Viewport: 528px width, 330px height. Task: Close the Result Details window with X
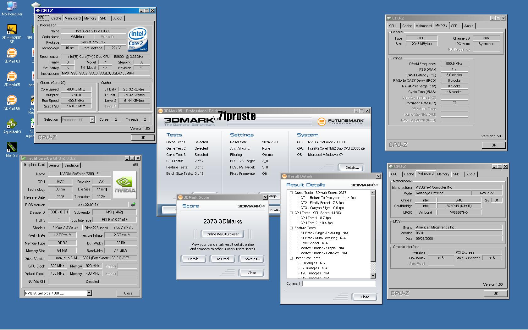point(378,176)
